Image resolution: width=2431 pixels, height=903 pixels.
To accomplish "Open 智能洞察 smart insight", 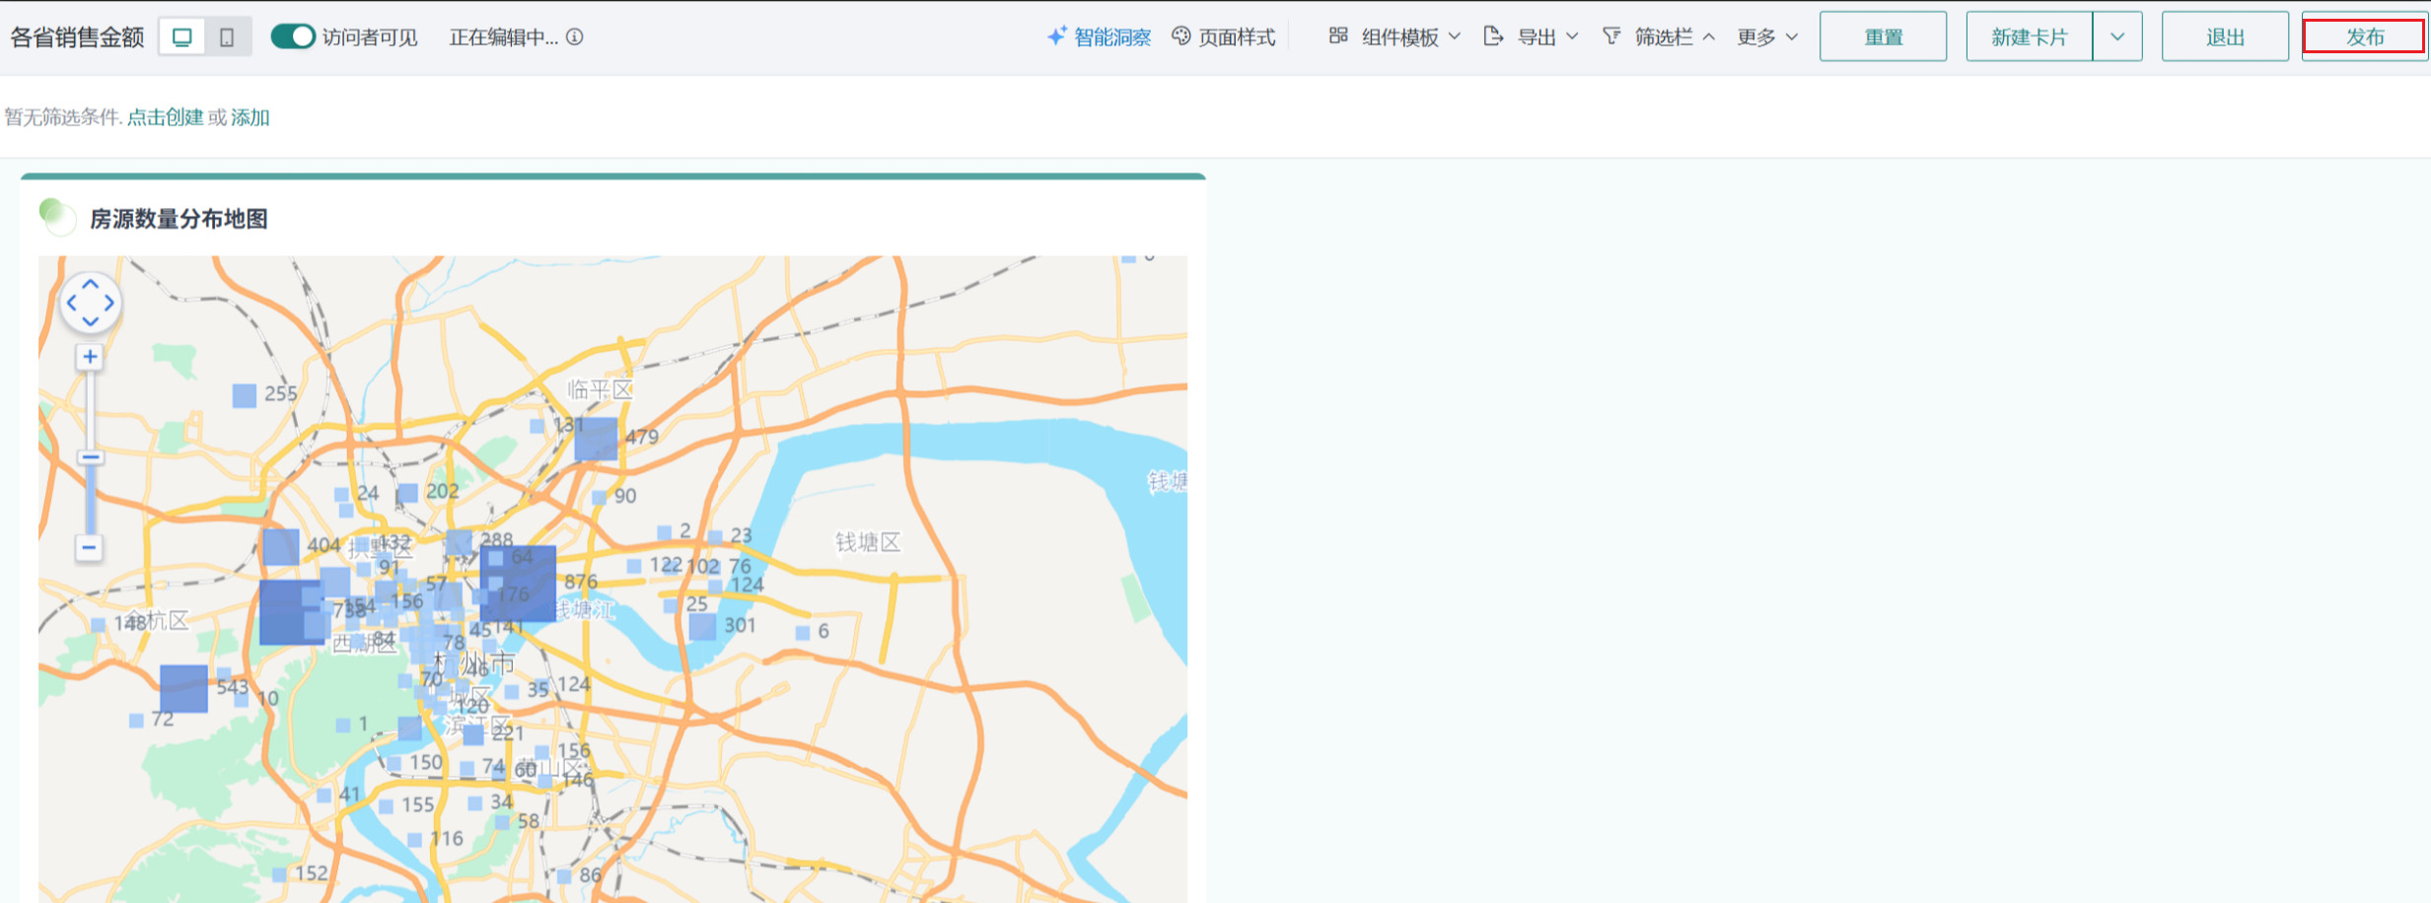I will [1099, 37].
